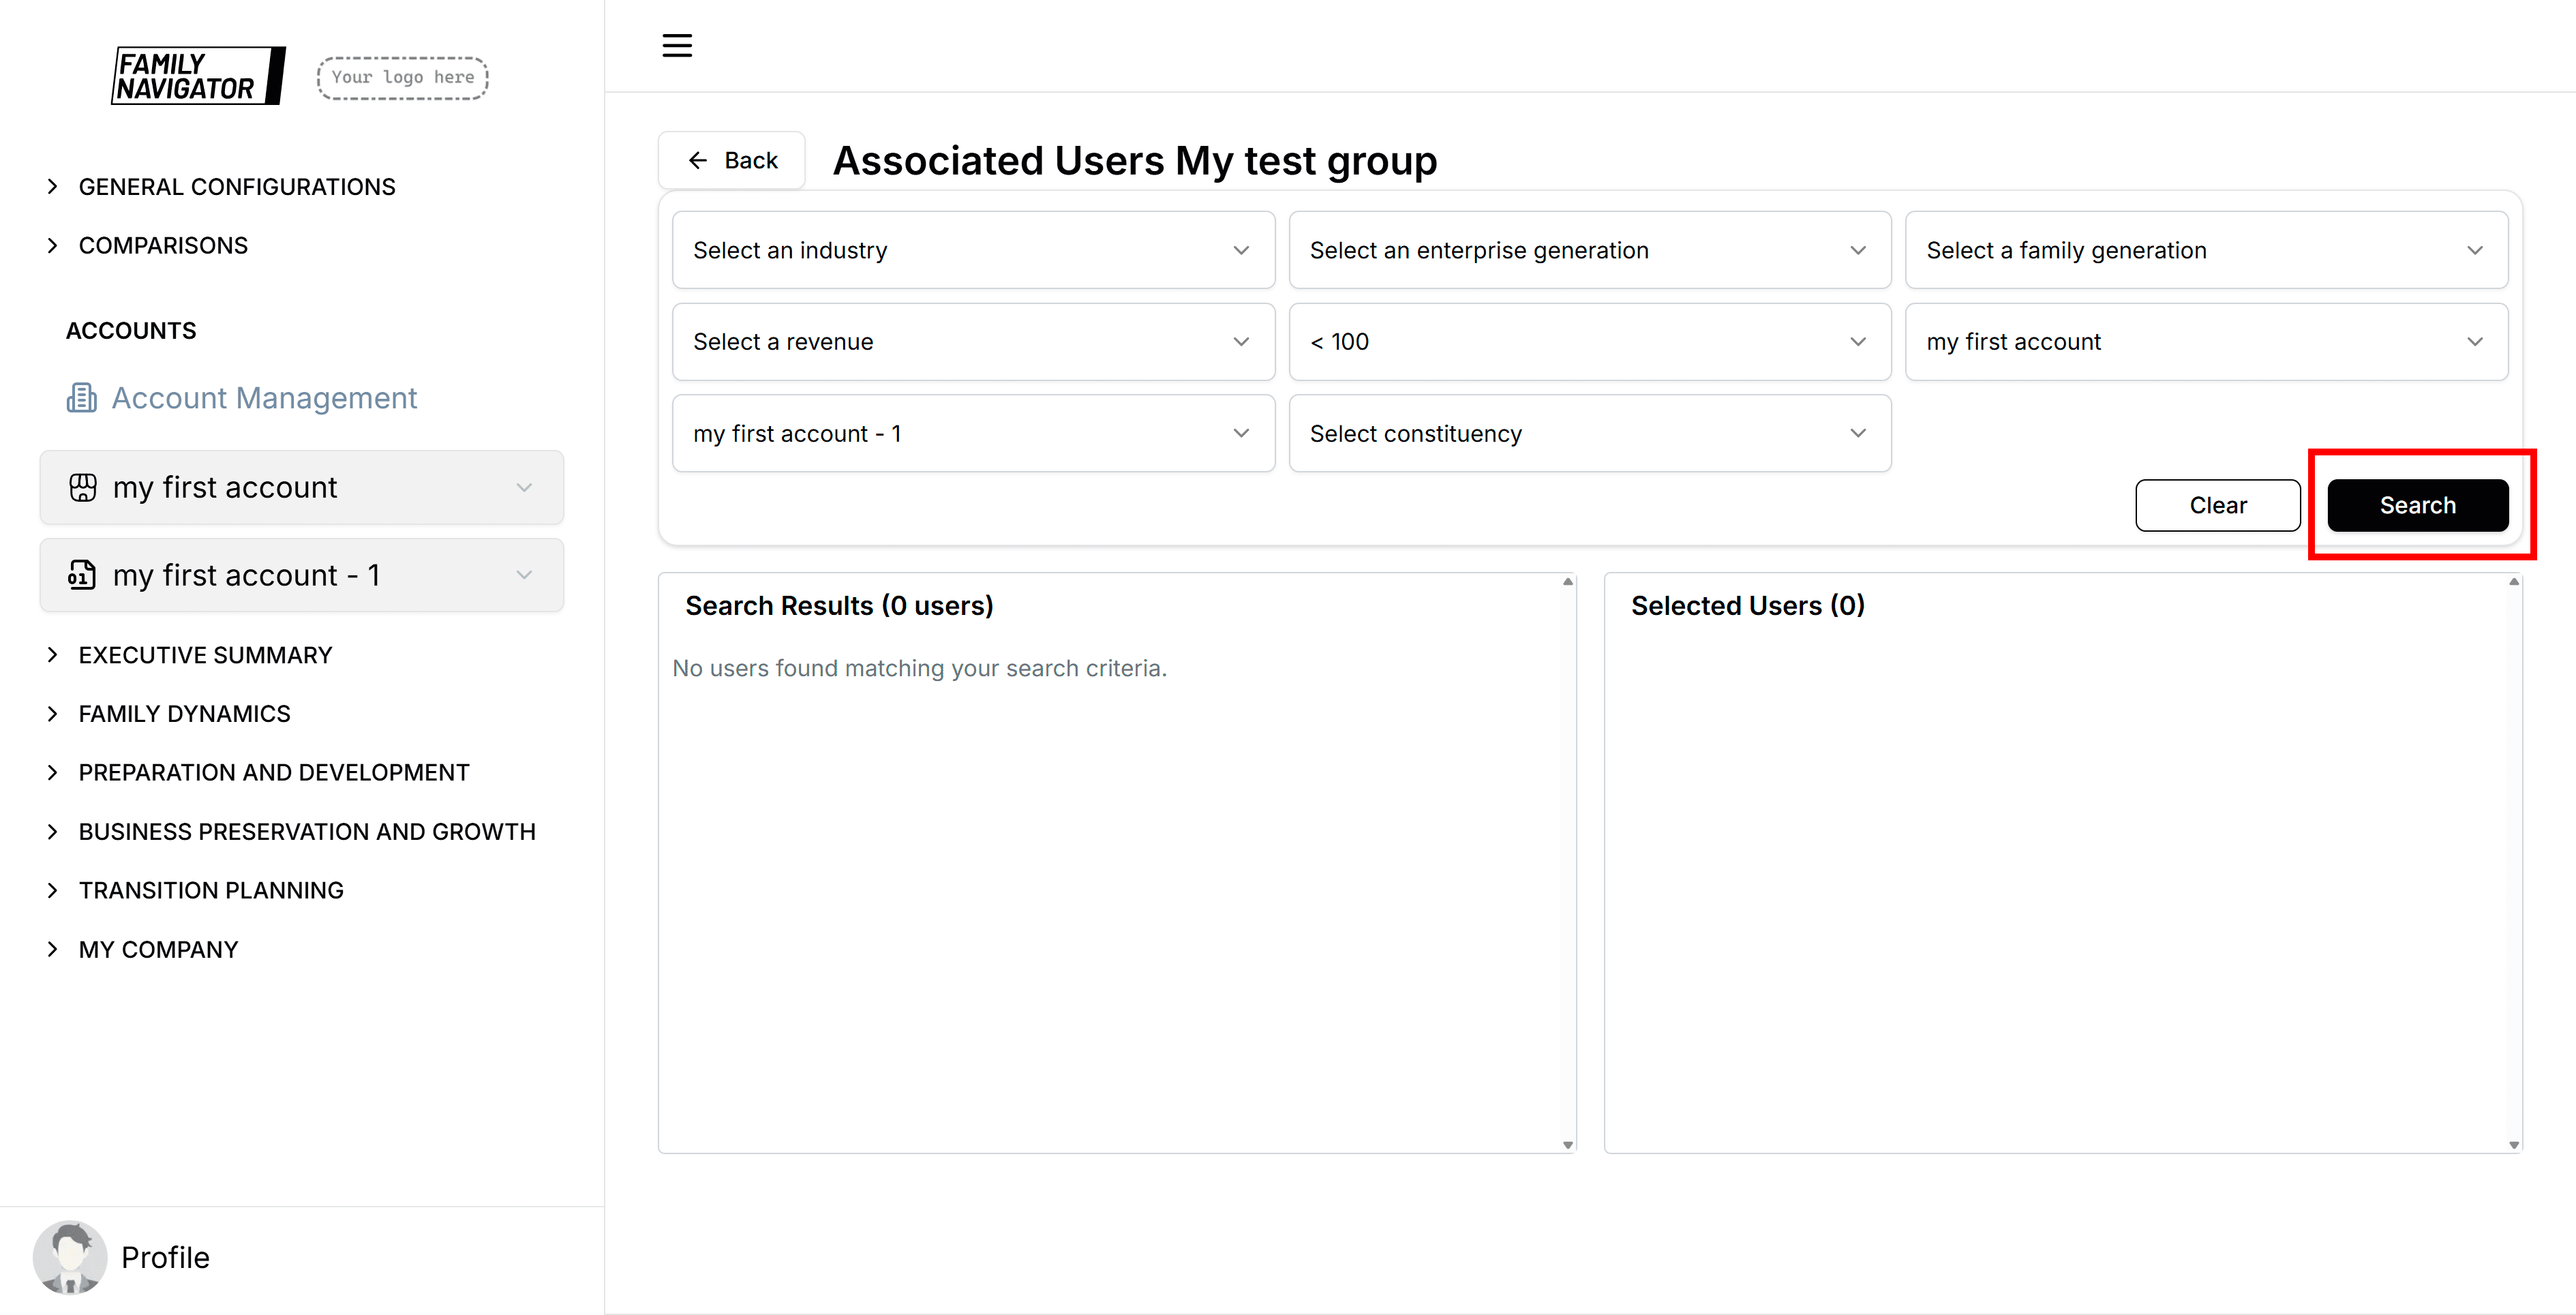Image resolution: width=2576 pixels, height=1315 pixels.
Task: Expand the Transition Planning menu
Action: pos(211,890)
